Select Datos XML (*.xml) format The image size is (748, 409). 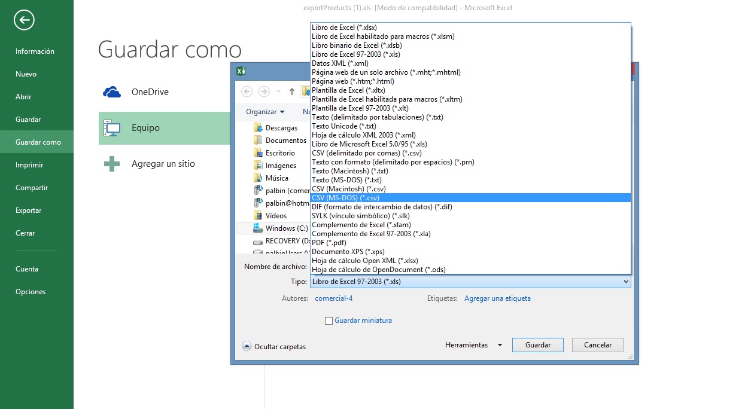click(470, 63)
